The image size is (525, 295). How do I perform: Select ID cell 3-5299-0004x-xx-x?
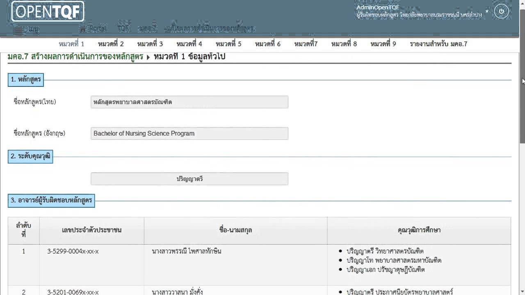73,251
